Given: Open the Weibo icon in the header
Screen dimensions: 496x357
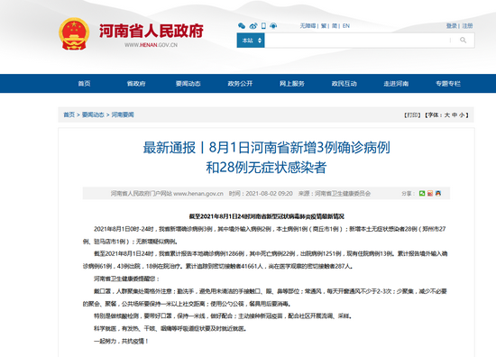Looking at the screenshot, I should [253, 26].
